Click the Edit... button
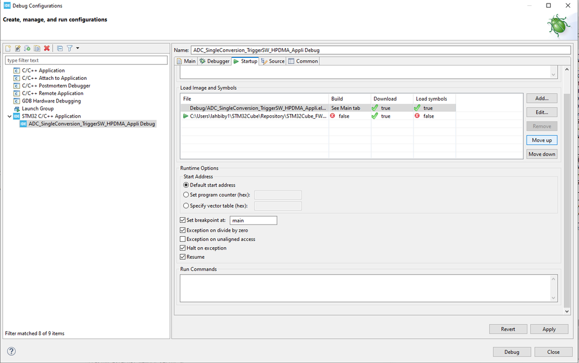The width and height of the screenshot is (579, 363). click(x=542, y=112)
